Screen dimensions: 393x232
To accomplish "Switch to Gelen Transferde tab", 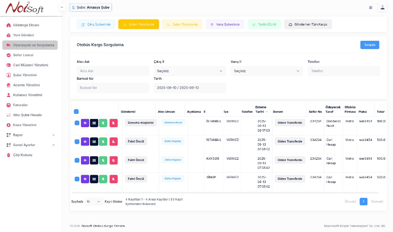I will (182, 24).
